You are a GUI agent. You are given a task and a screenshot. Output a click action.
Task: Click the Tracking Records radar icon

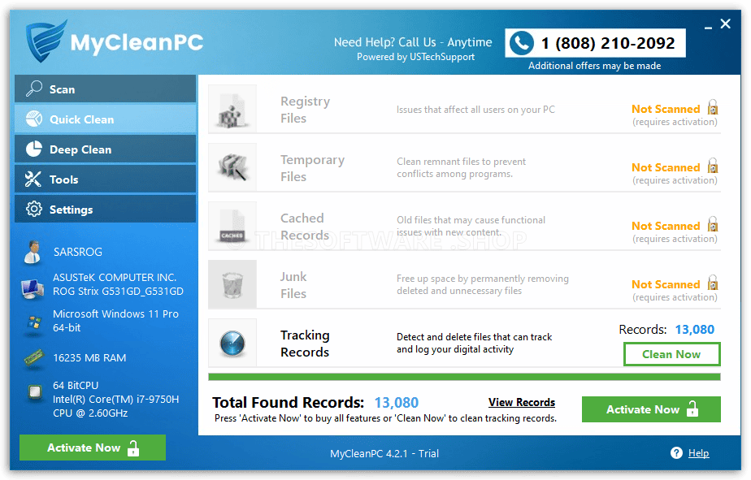pos(232,344)
